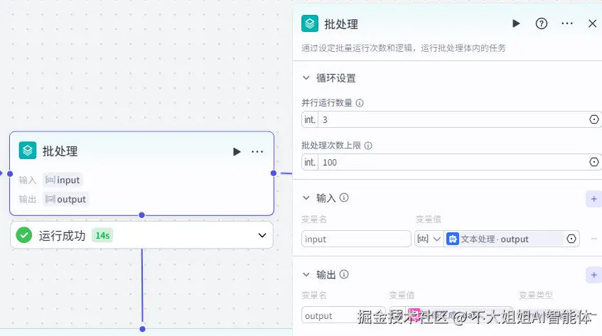
Task: Click the node's left input connector dot
Action: click(11, 174)
